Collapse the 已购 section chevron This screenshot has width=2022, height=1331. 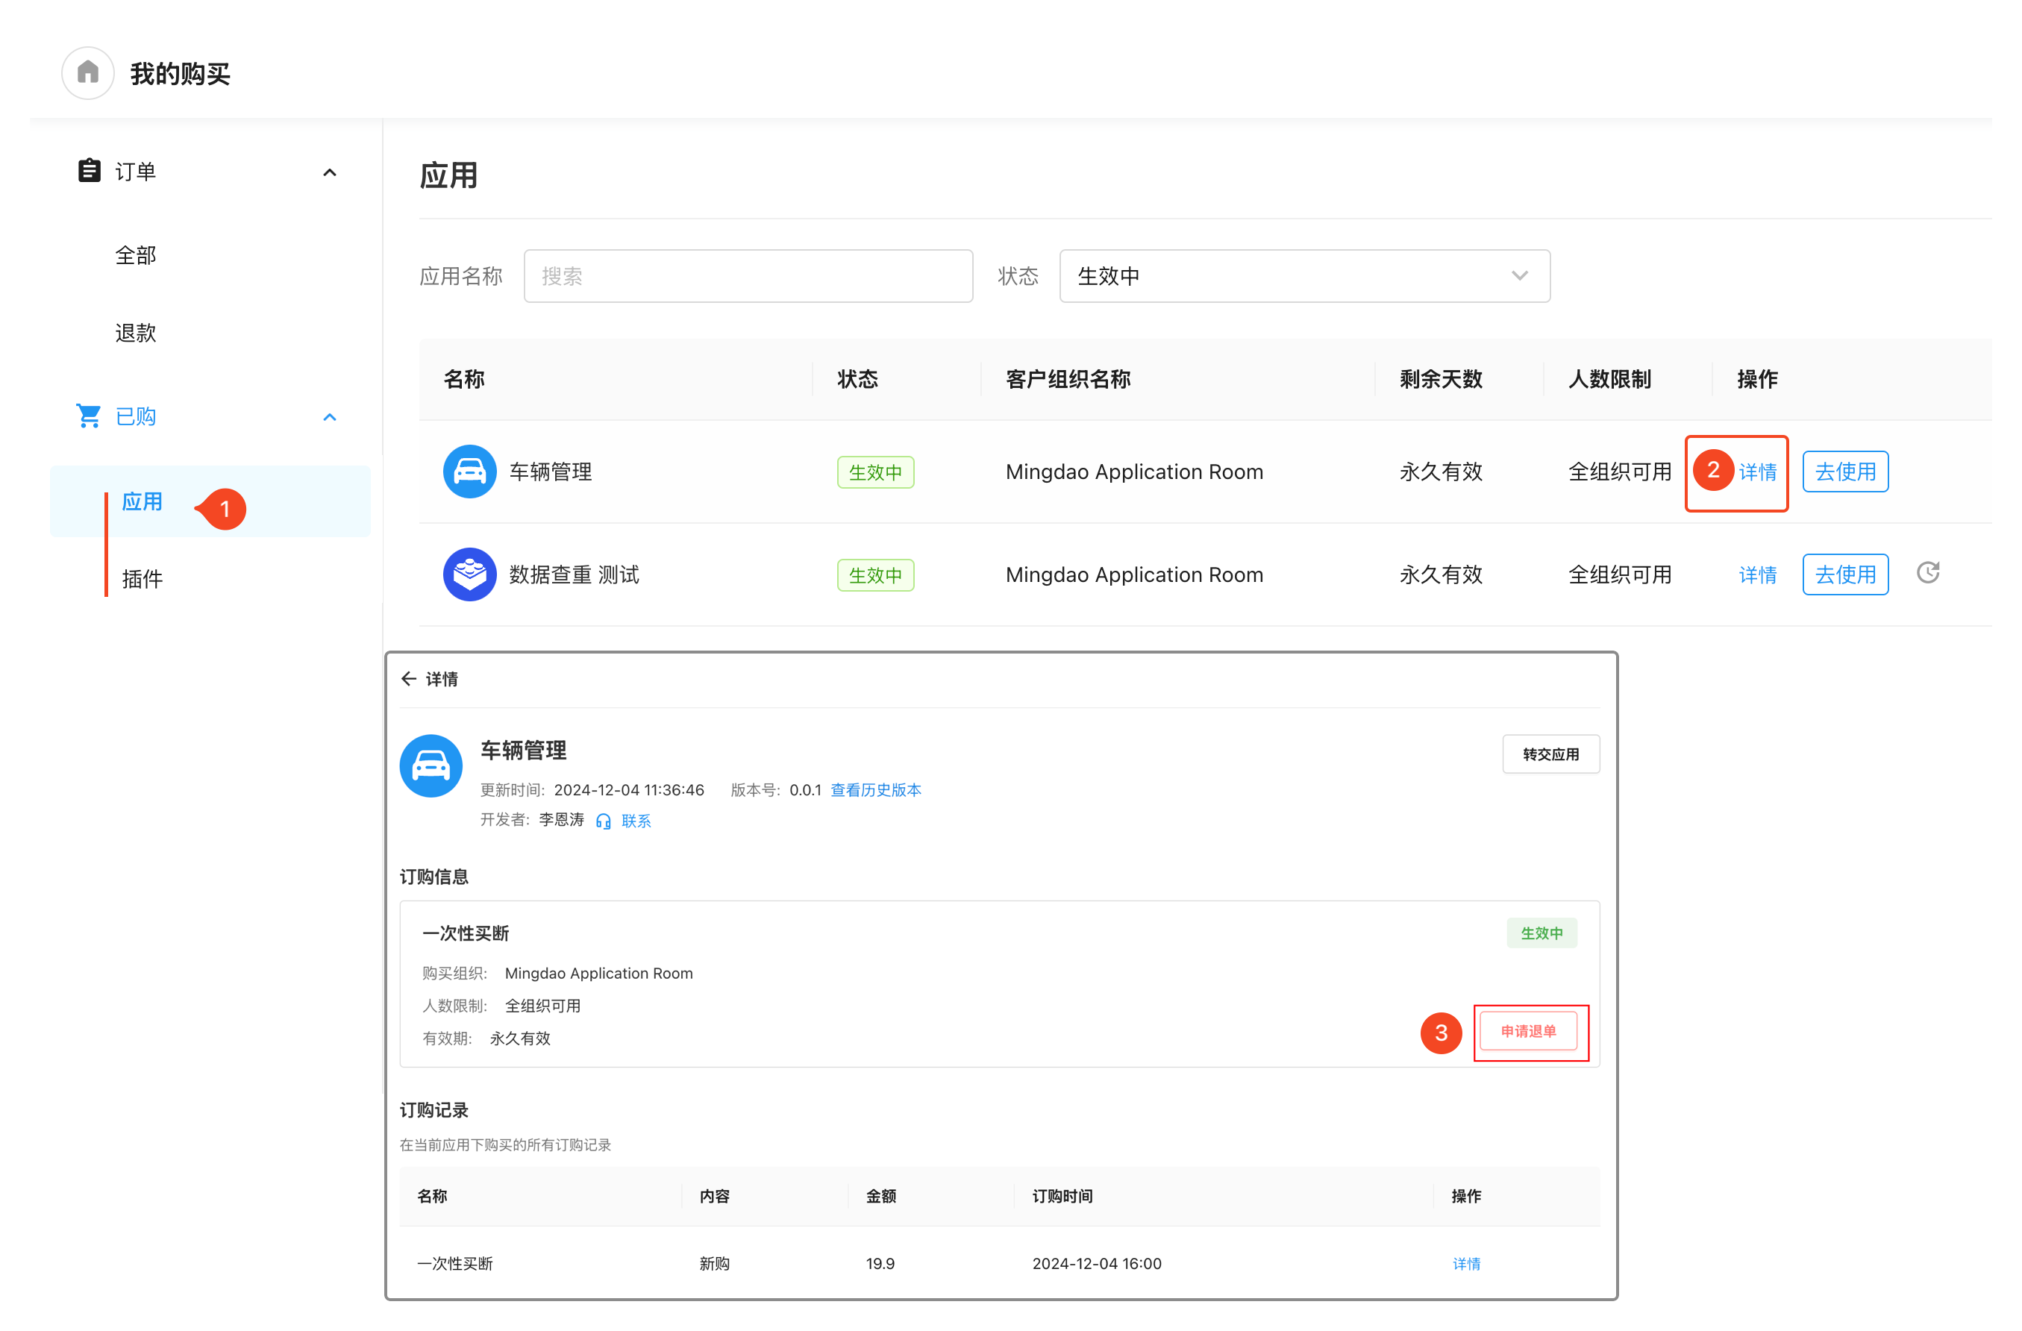click(x=330, y=417)
